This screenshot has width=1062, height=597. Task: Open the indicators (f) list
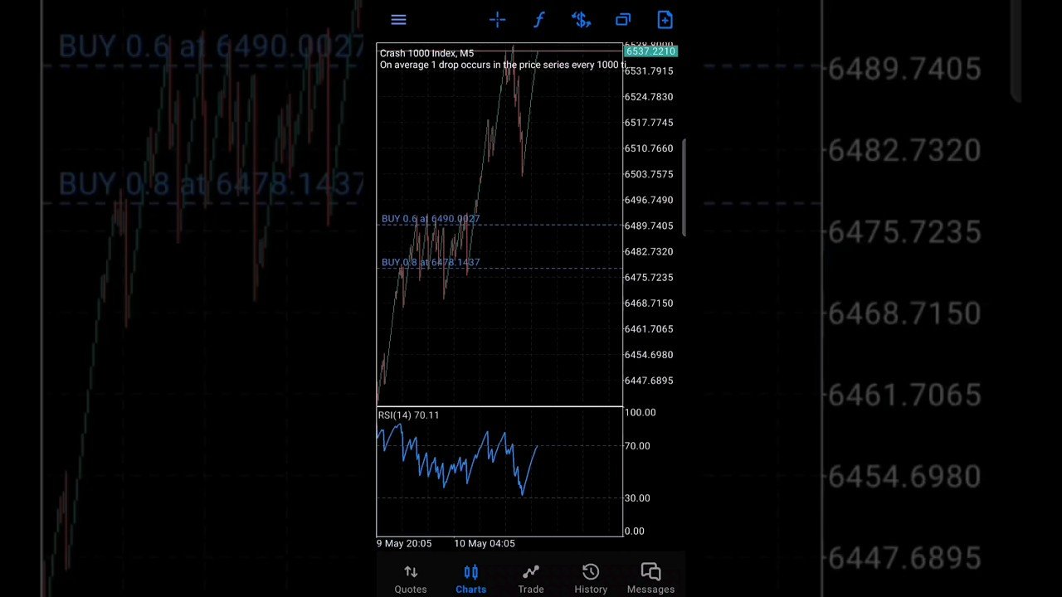539,20
